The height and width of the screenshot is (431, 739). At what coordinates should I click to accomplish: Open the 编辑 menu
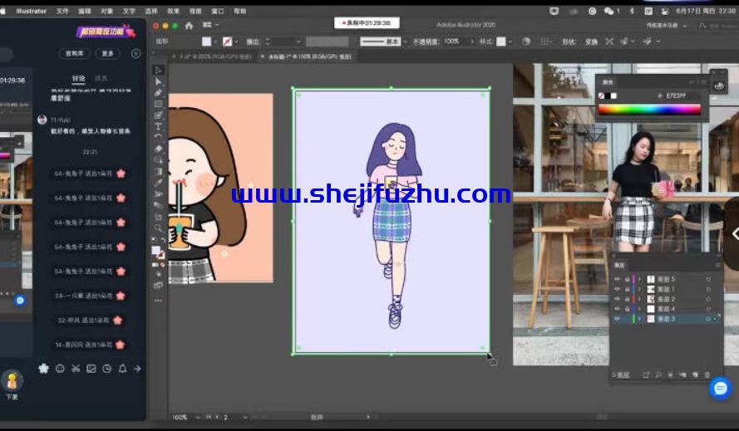click(x=84, y=11)
